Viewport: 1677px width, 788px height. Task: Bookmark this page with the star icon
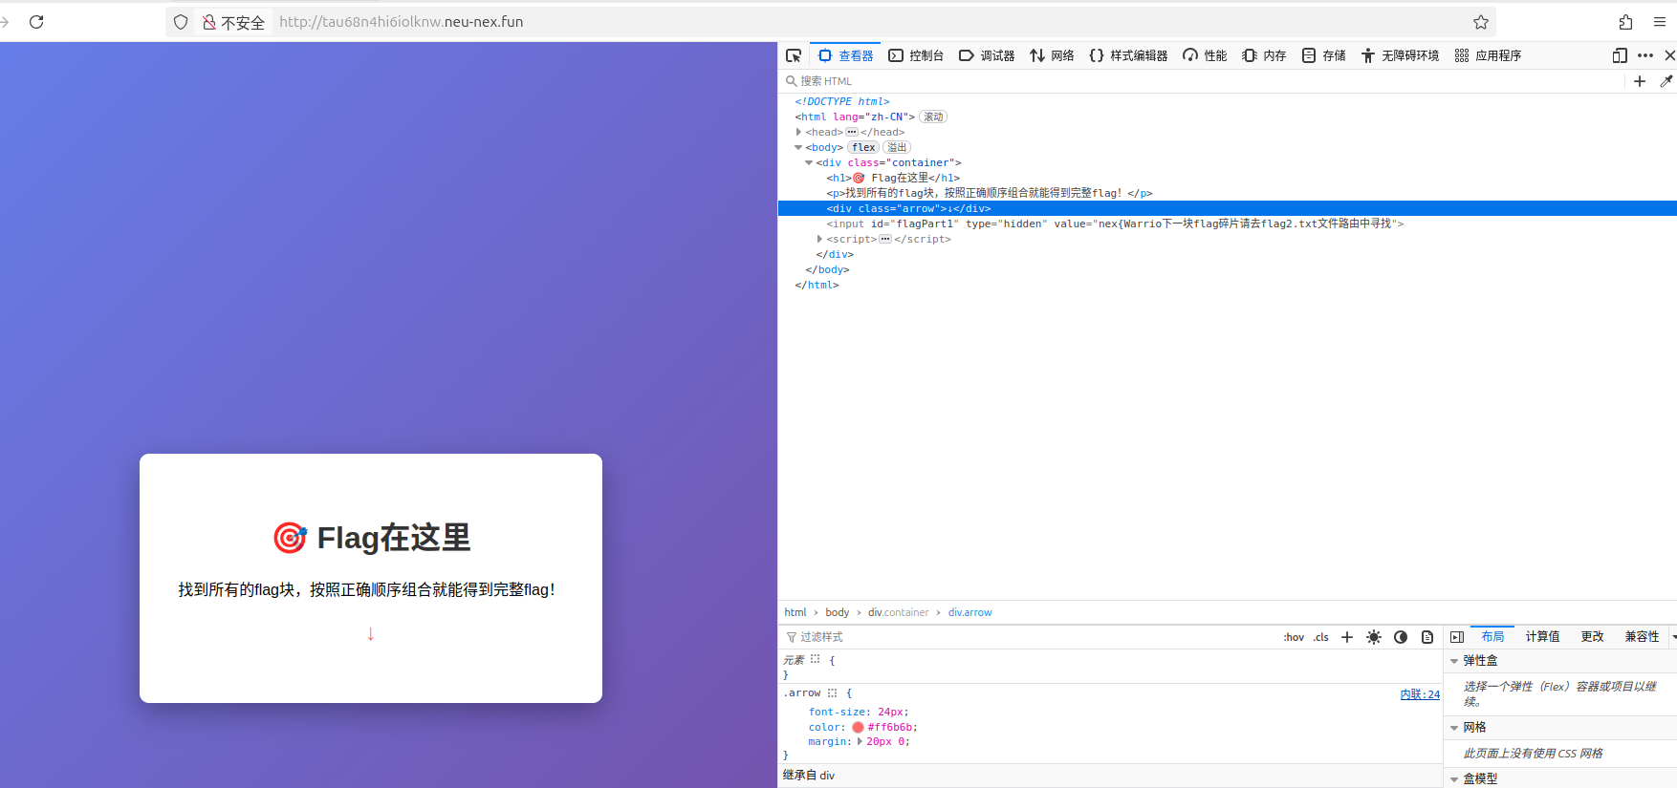1481,22
